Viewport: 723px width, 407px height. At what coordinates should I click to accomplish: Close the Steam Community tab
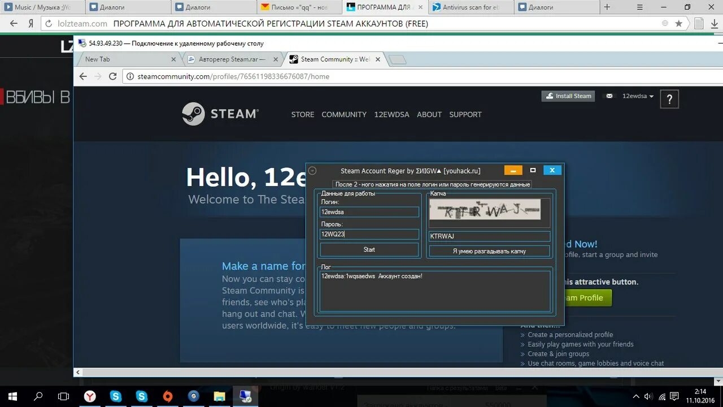tap(378, 59)
